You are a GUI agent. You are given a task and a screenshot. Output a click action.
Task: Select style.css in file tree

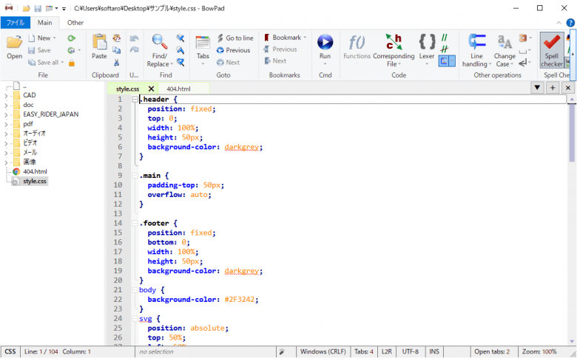click(35, 182)
